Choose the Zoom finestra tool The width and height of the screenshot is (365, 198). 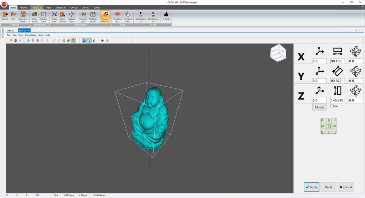click(x=63, y=17)
